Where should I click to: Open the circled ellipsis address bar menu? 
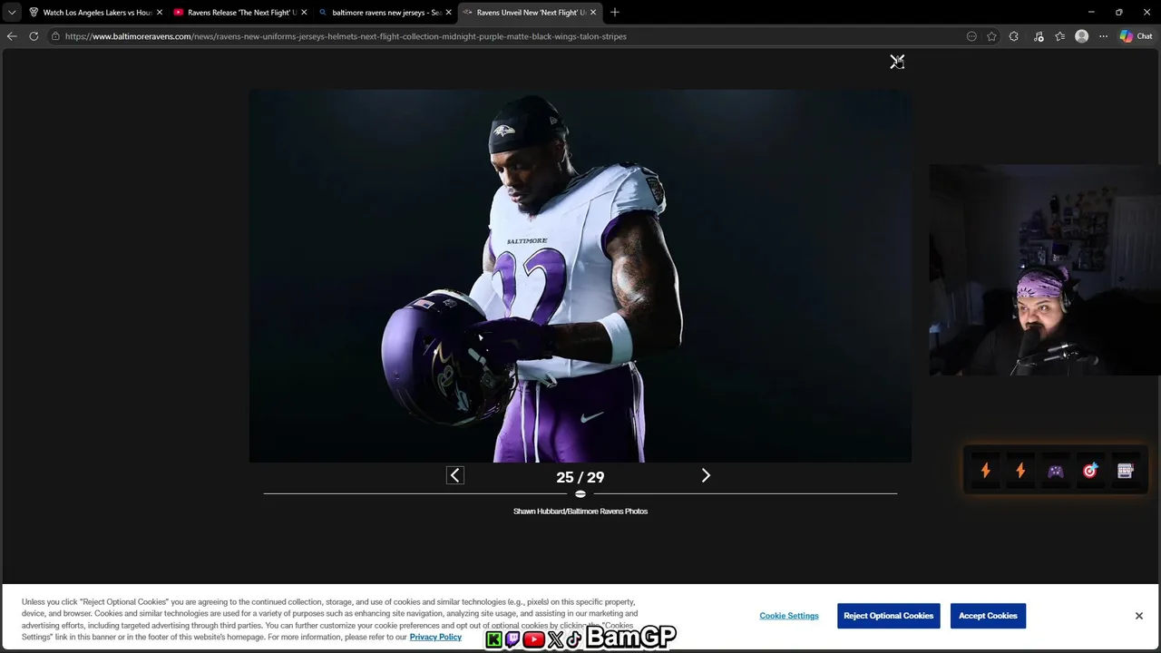pos(971,36)
